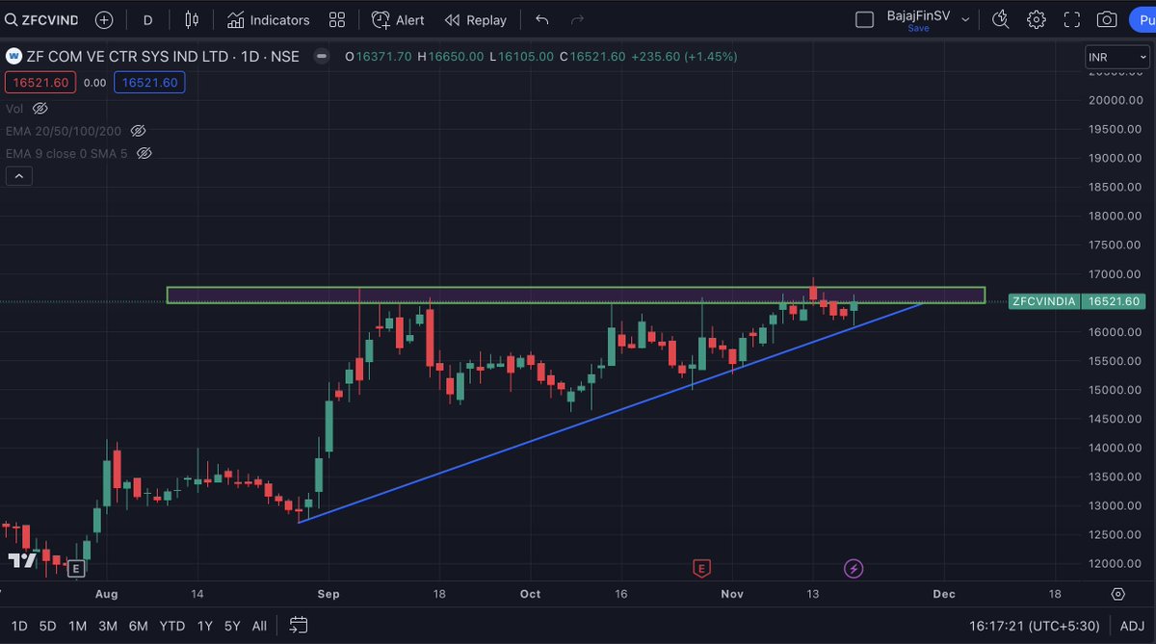Click the gray E marker near Aug
The height and width of the screenshot is (644, 1156).
[x=75, y=570]
